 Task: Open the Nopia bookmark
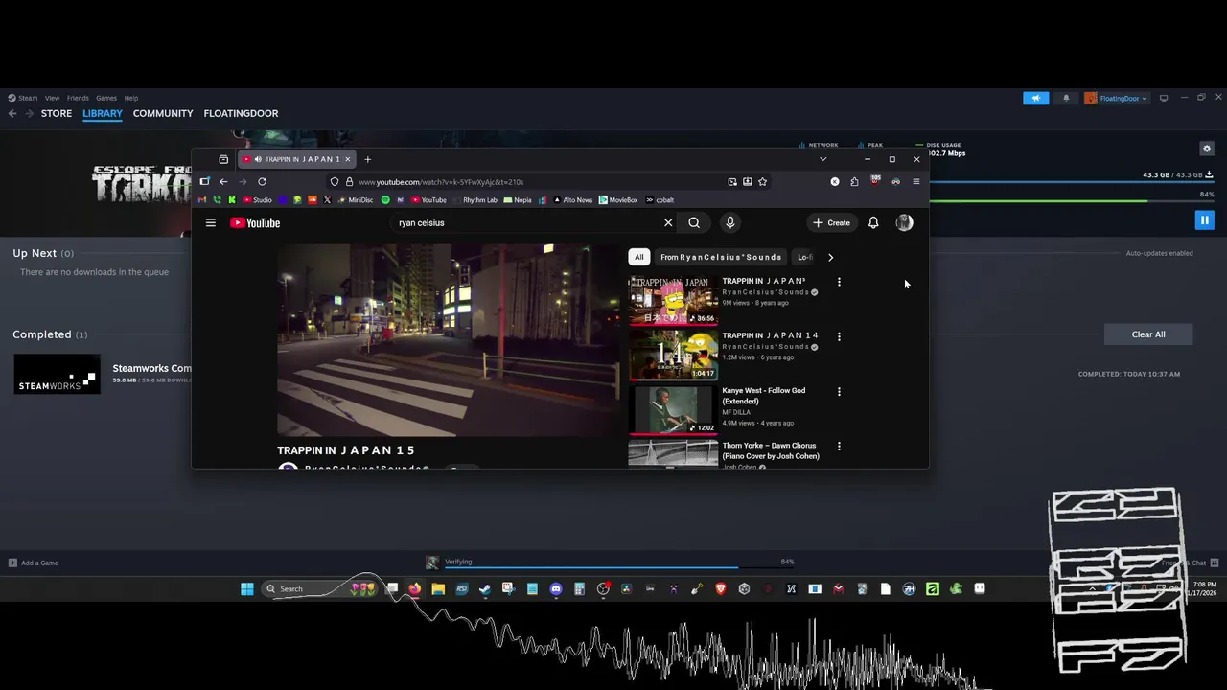[518, 200]
